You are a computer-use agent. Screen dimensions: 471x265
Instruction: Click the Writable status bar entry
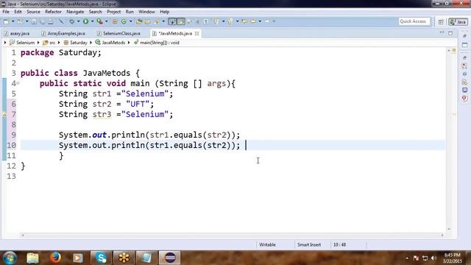click(267, 244)
